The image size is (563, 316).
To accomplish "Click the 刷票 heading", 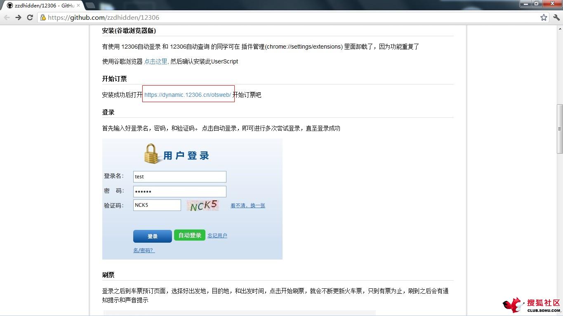I will click(108, 275).
